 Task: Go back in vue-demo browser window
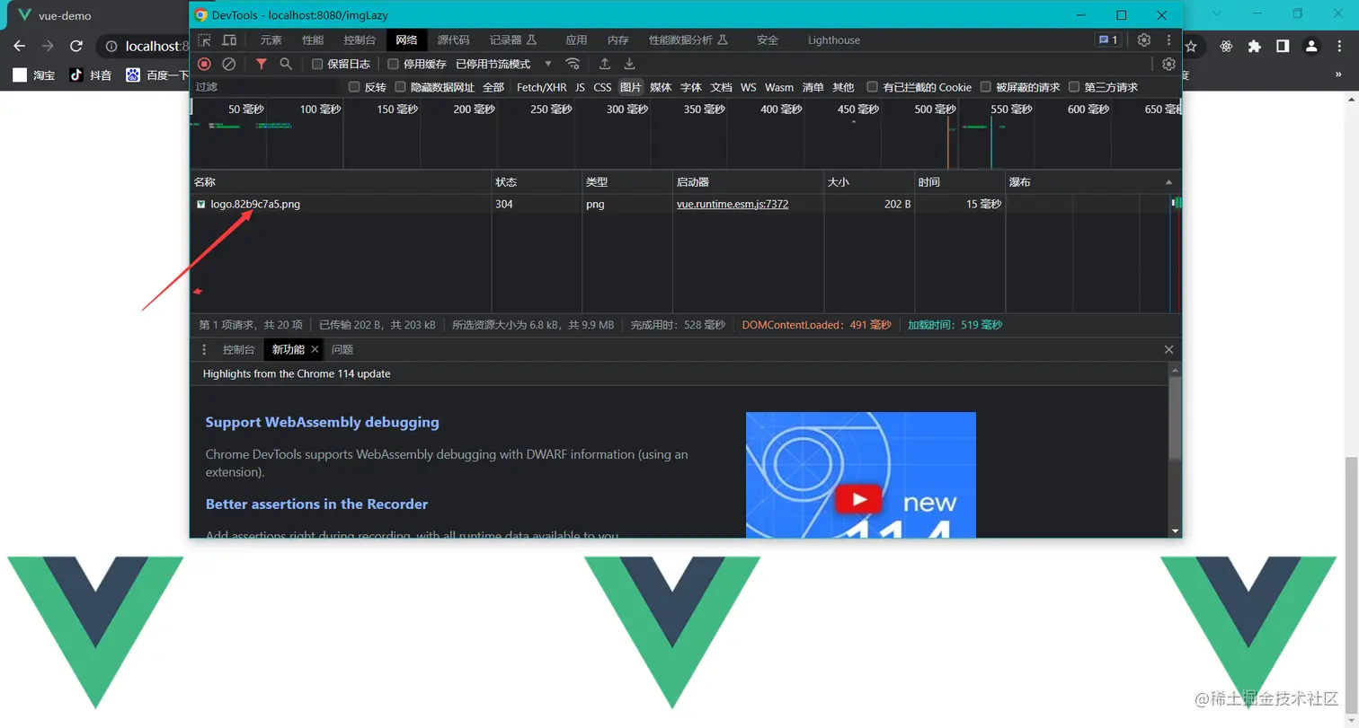click(20, 46)
